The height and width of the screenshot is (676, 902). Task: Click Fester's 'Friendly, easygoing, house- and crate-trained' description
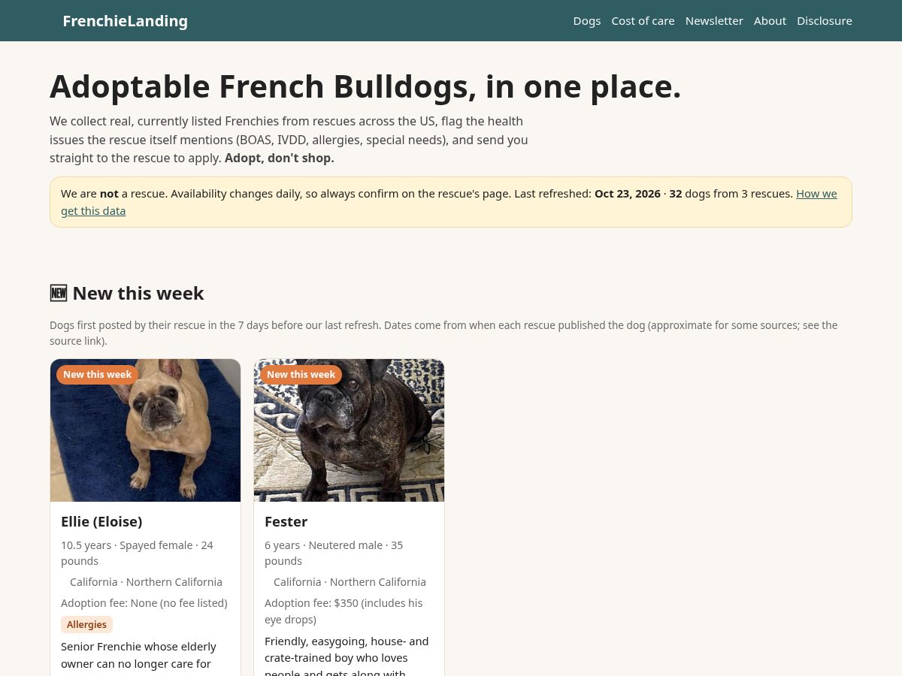(347, 657)
